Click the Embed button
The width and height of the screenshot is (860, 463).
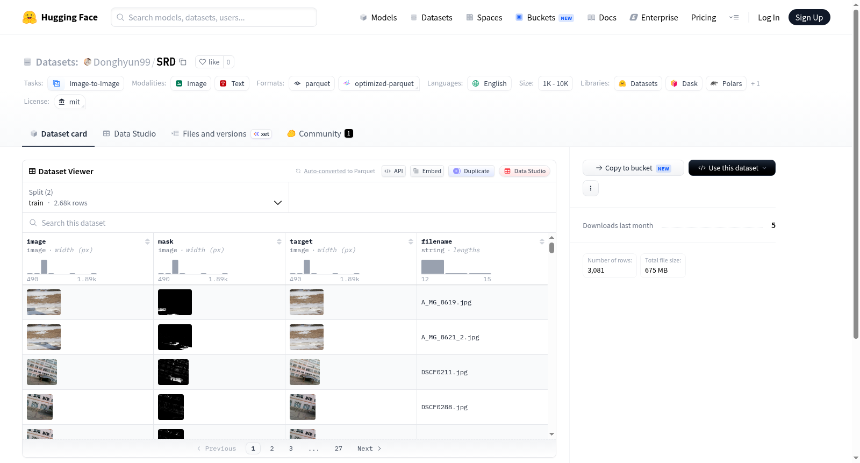click(427, 171)
